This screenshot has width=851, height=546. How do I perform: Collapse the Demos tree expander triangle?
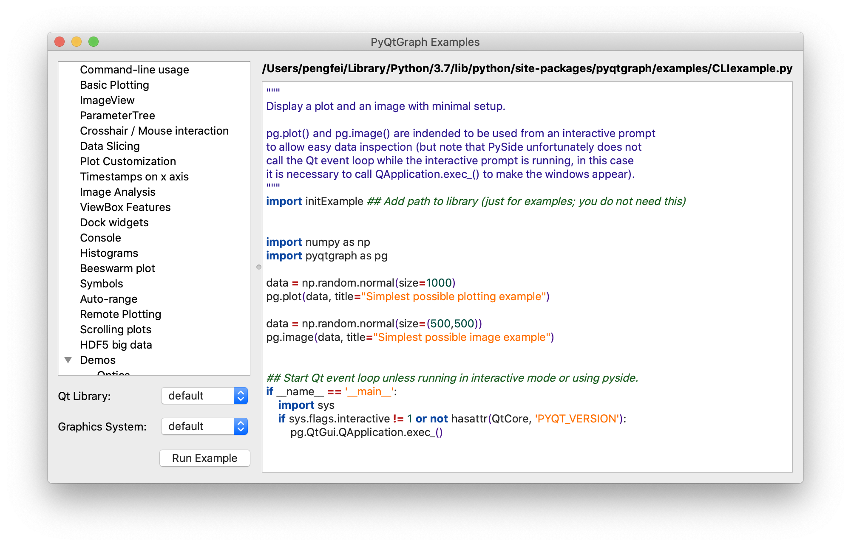[68, 360]
